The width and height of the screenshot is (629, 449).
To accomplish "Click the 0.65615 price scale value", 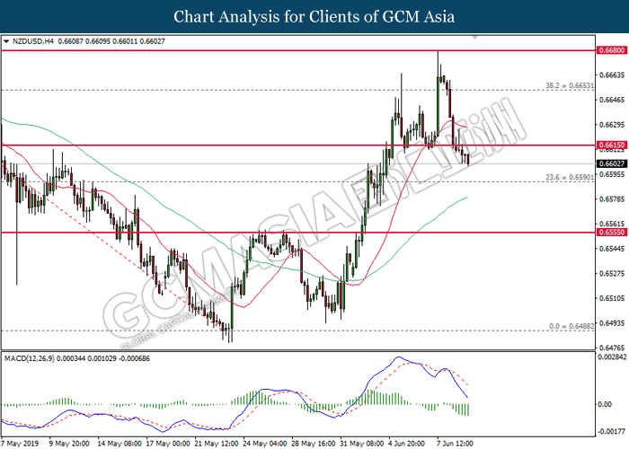I will click(x=612, y=224).
